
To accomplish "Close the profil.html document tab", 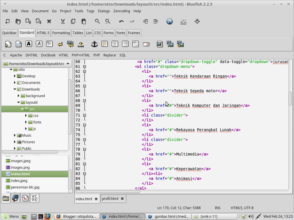I will click(x=122, y=199).
